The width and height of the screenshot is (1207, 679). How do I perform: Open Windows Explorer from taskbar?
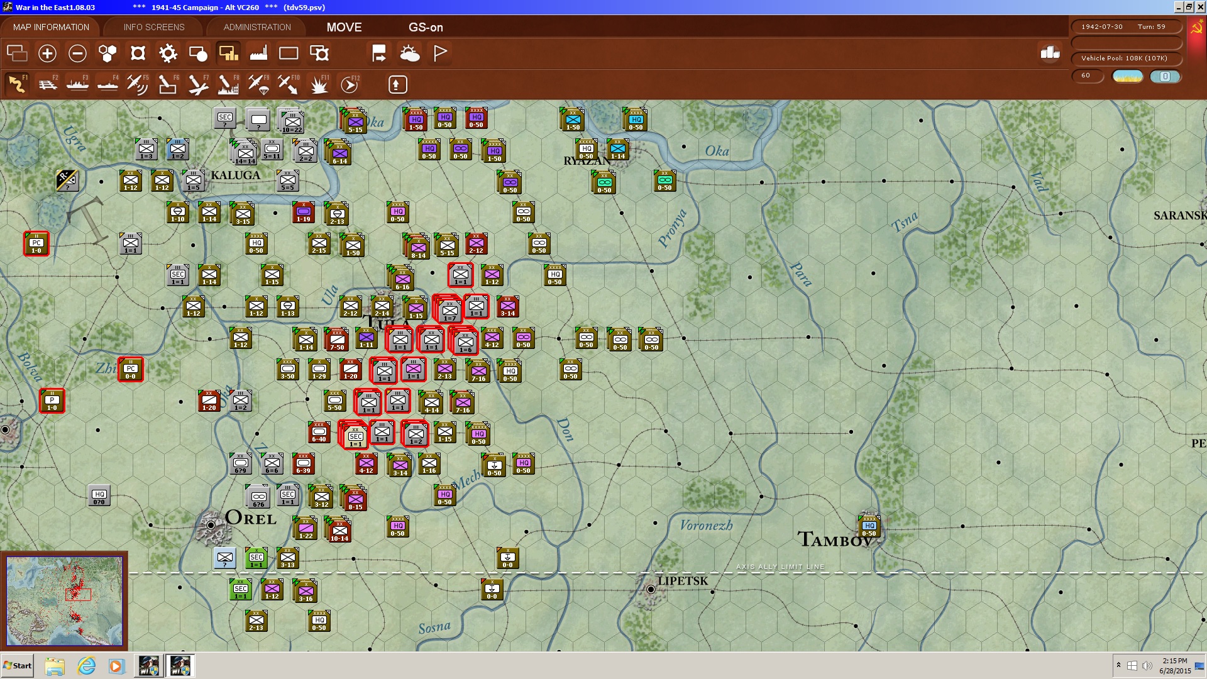coord(55,666)
